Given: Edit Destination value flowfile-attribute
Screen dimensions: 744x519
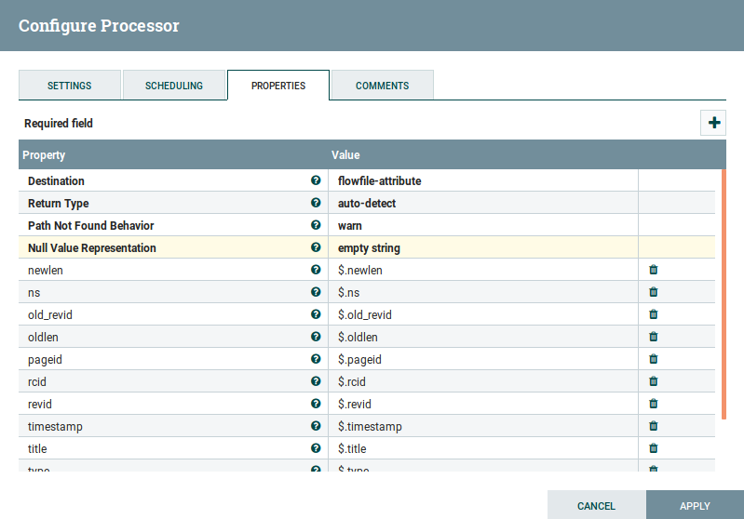Looking at the screenshot, I should [483, 180].
